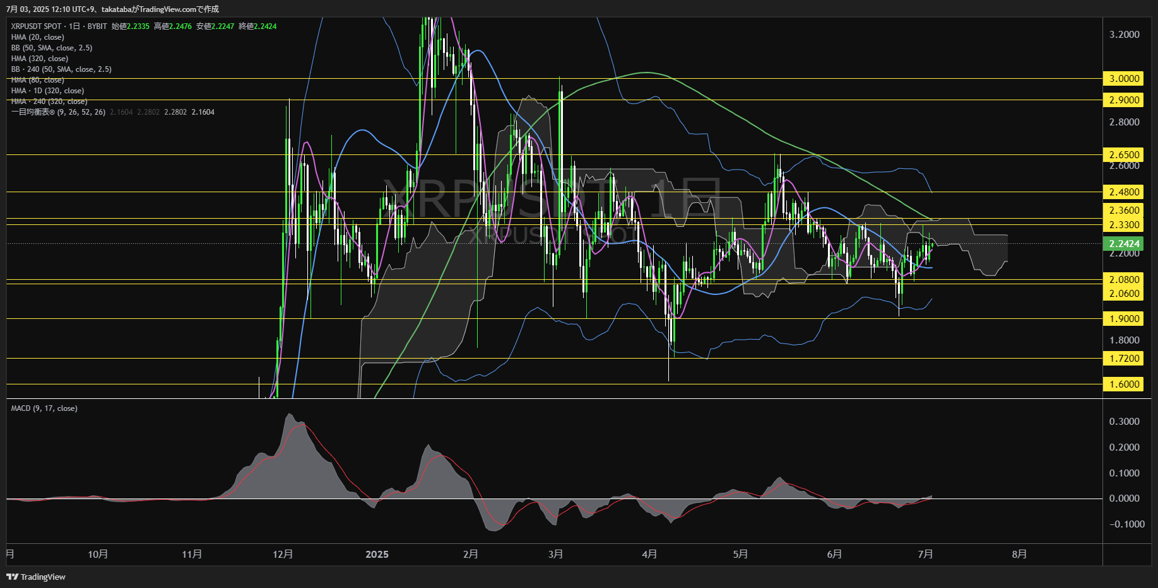This screenshot has height=588, width=1158.
Task: Click the 1.9000 yellow price label
Action: pyautogui.click(x=1123, y=319)
